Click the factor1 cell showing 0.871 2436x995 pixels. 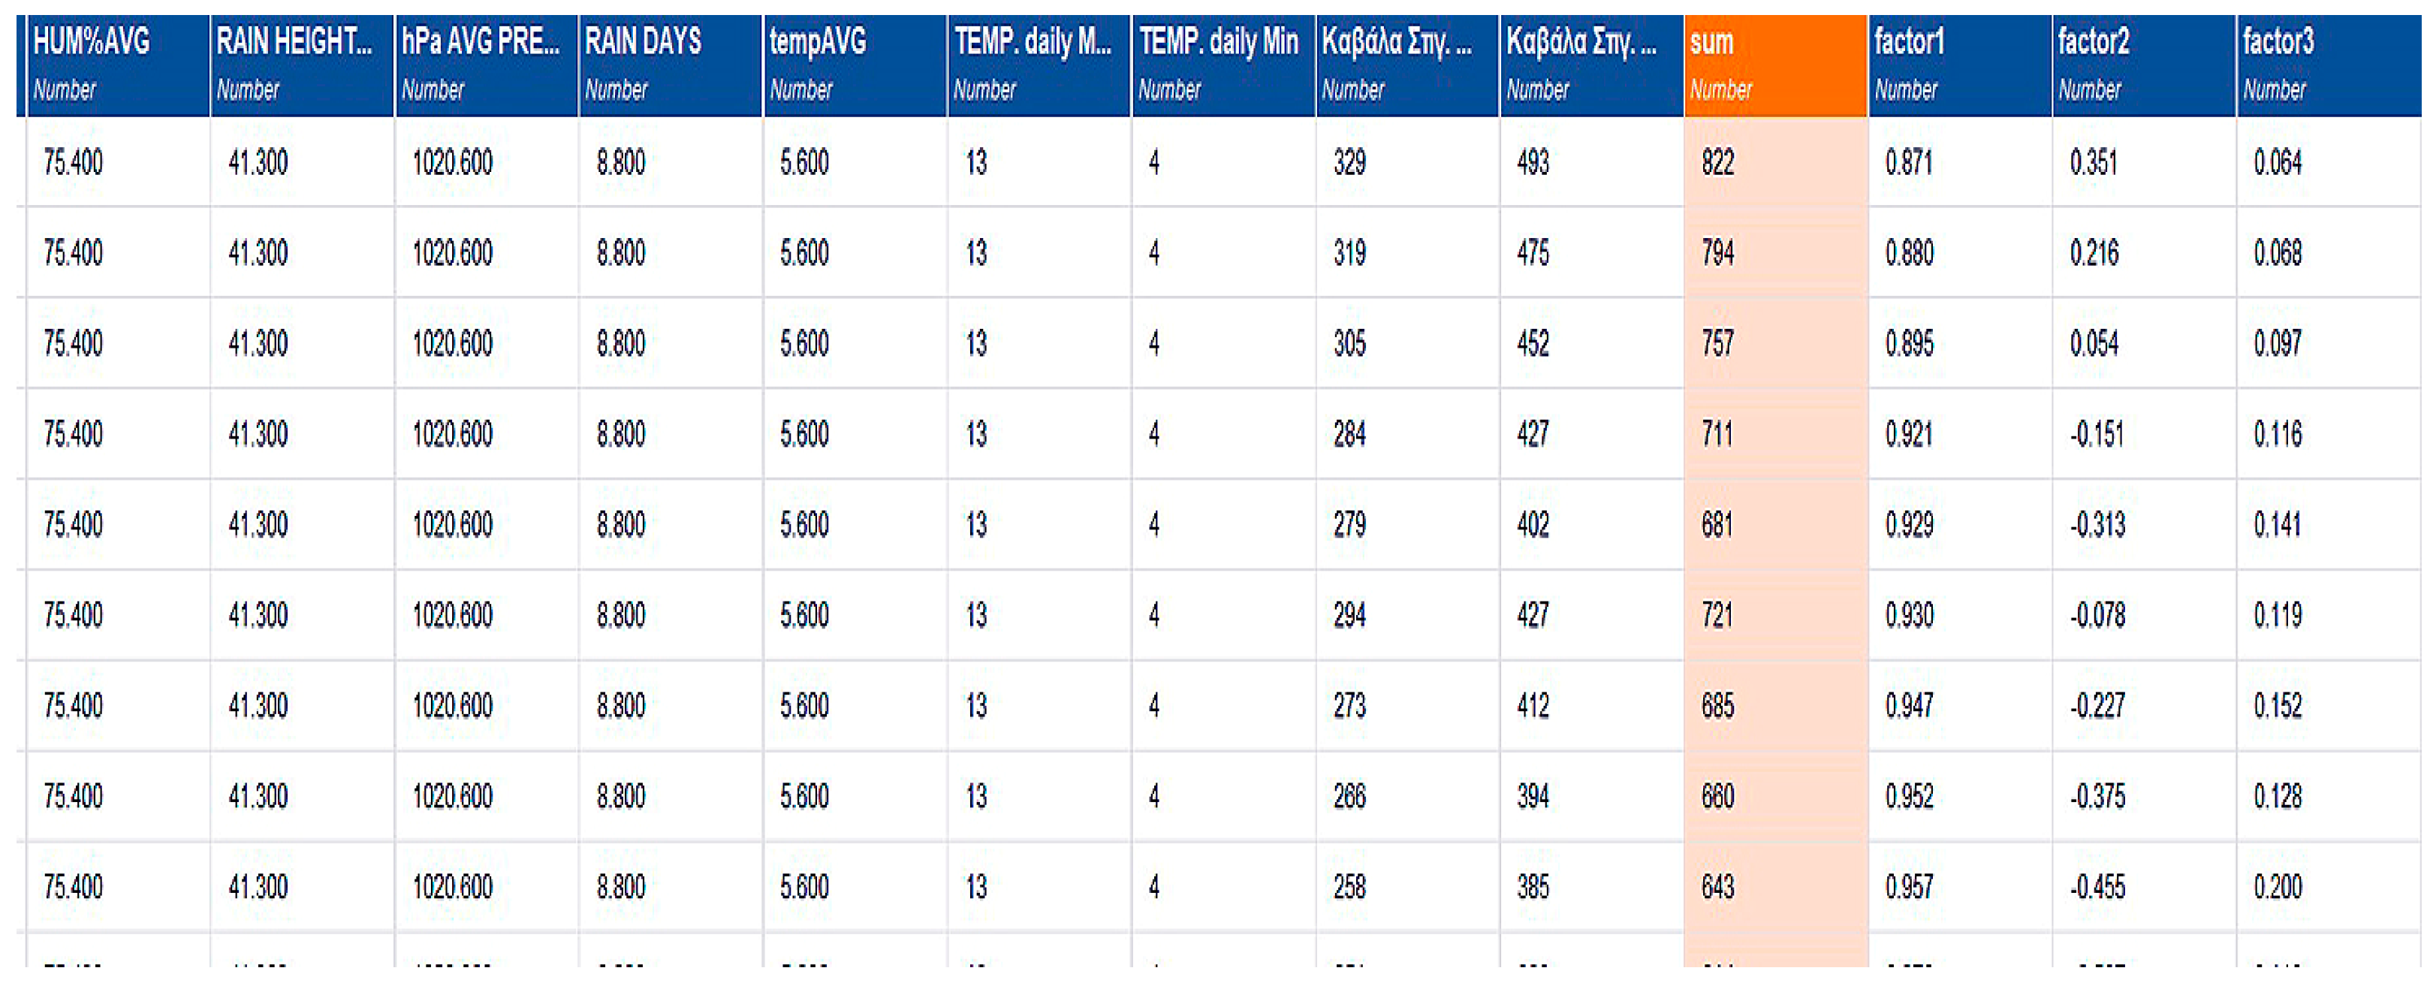[x=1908, y=163]
